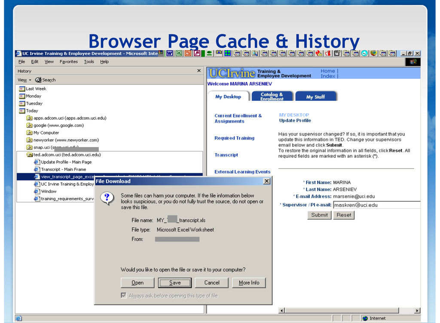Submit the Update Profile form
This screenshot has height=323, width=440.
point(319,215)
